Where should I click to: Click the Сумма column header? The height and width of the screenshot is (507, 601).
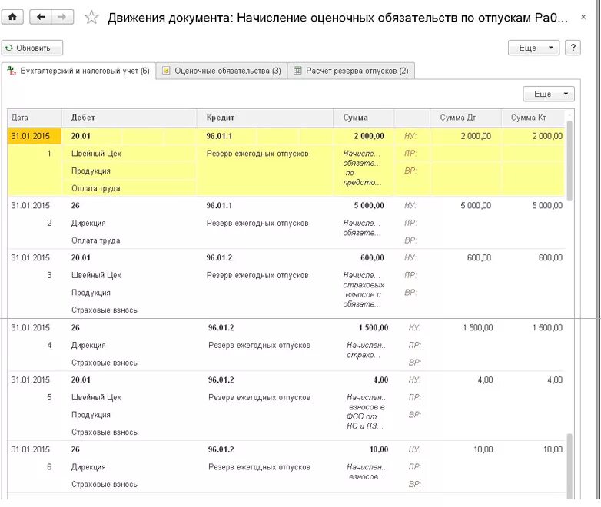[x=364, y=118]
